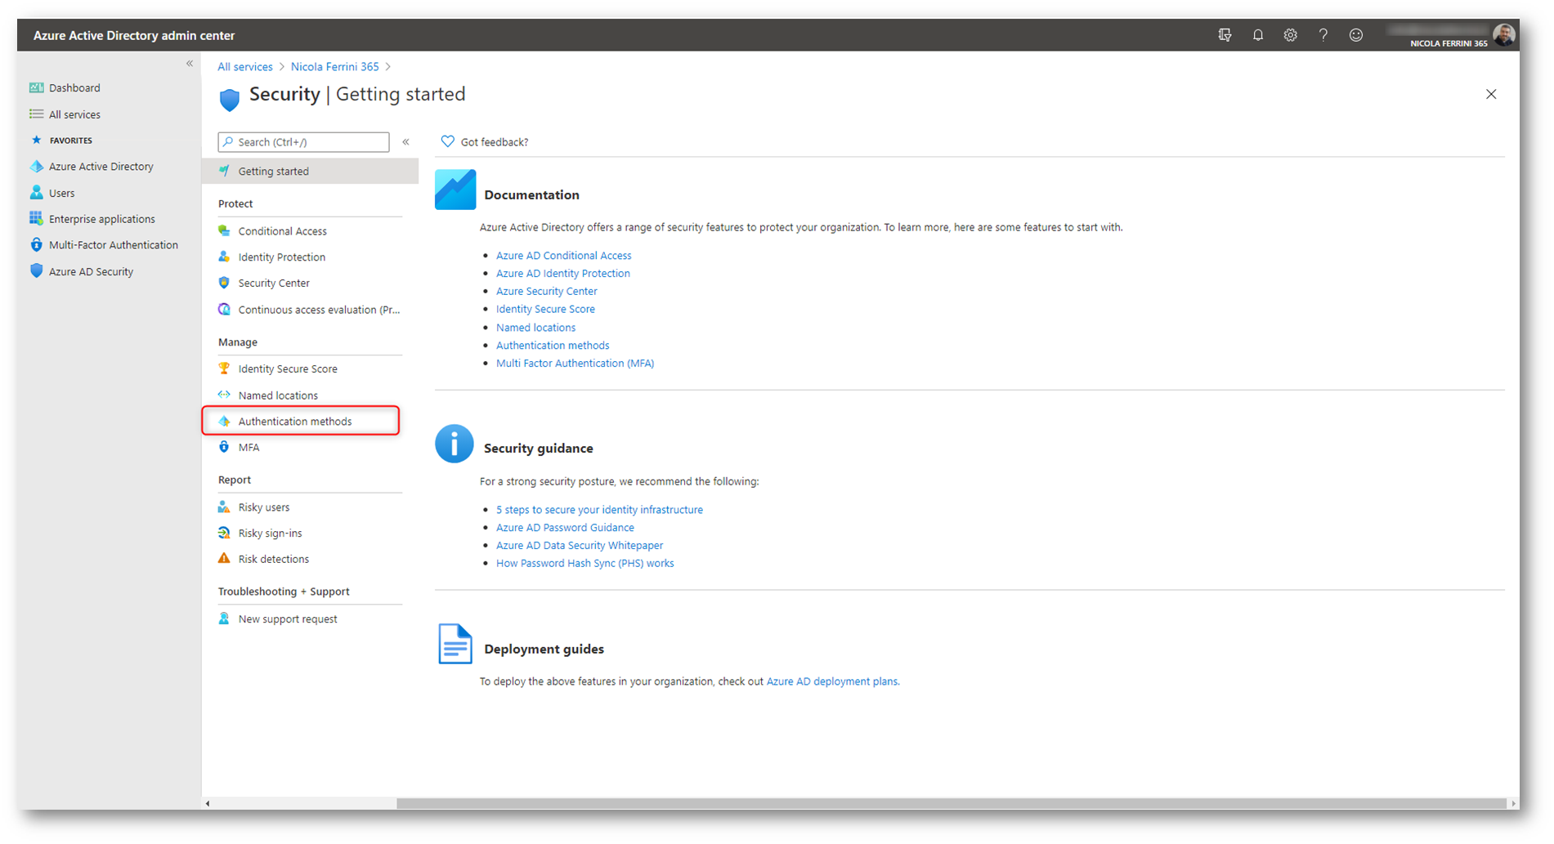
Task: Open Authentication methods documentation link
Action: (553, 346)
